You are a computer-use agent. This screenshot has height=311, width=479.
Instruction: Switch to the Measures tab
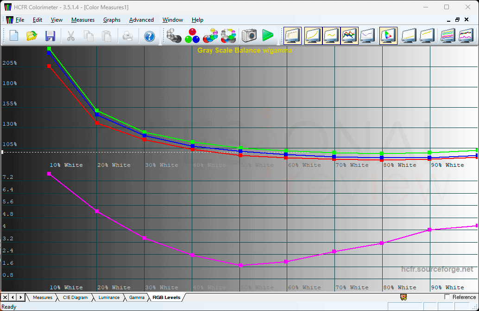point(43,297)
